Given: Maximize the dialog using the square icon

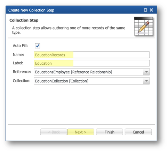Looking at the screenshot, I should tap(145, 10).
